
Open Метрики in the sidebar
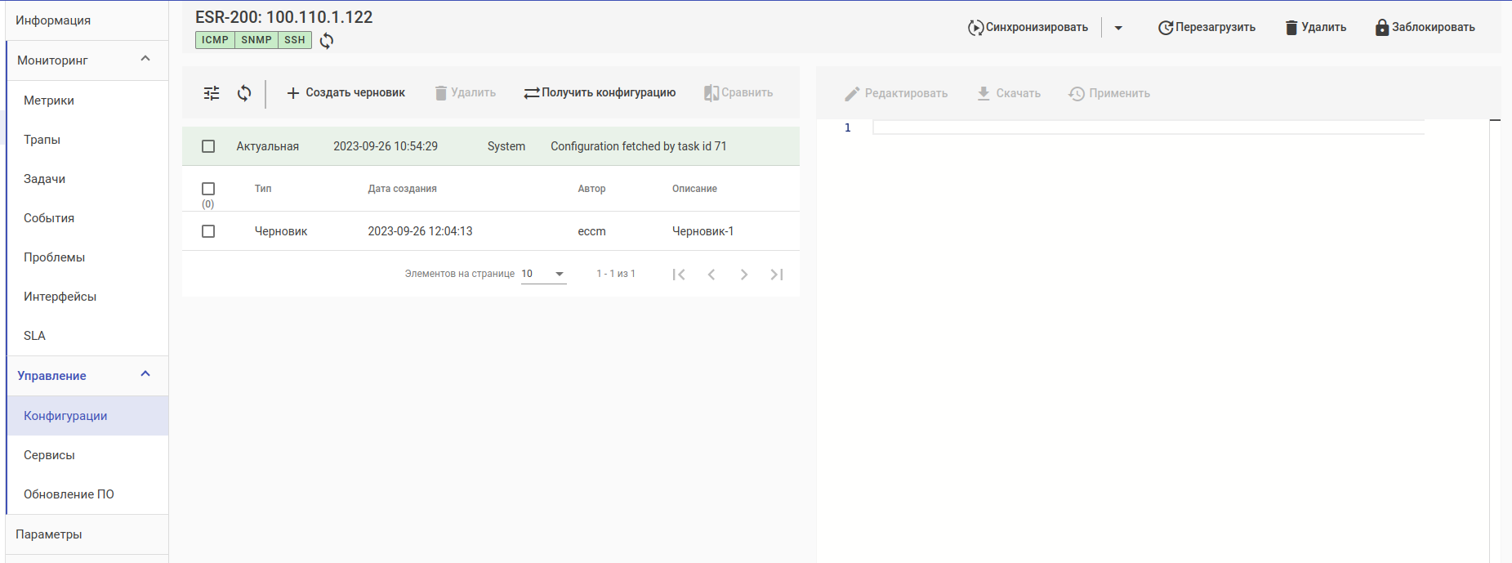(87, 101)
